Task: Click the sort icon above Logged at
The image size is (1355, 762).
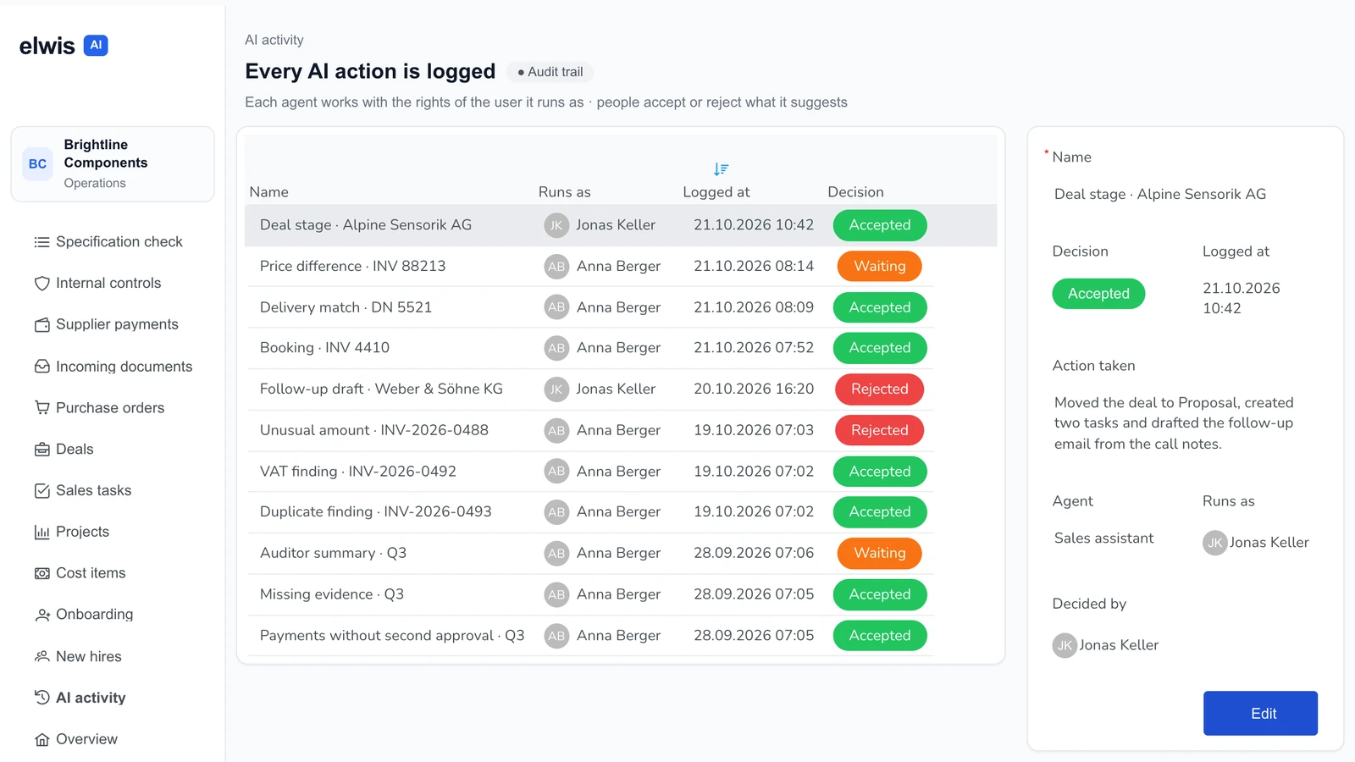Action: click(x=721, y=169)
